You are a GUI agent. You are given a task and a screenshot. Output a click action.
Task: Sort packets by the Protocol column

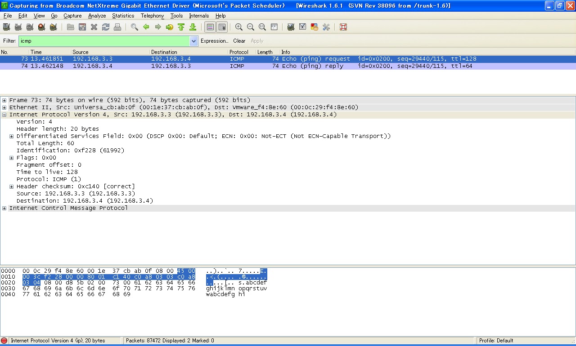(242, 52)
